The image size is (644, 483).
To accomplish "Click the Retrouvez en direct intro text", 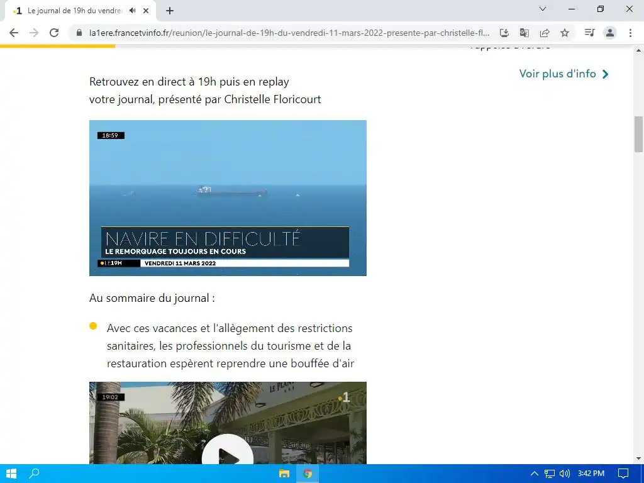I will [205, 91].
